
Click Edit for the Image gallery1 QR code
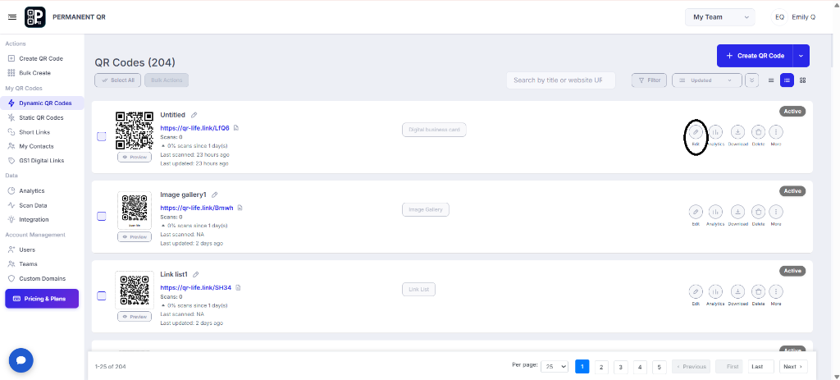tap(696, 212)
